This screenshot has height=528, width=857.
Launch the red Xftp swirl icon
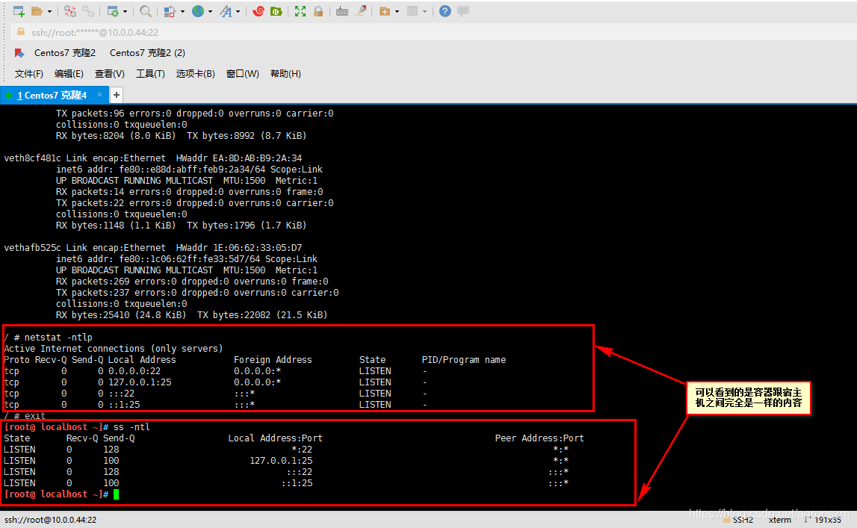(x=259, y=11)
